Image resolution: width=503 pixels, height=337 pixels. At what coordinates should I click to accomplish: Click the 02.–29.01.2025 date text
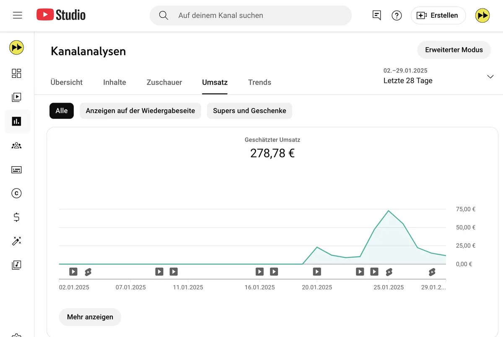pos(405,71)
